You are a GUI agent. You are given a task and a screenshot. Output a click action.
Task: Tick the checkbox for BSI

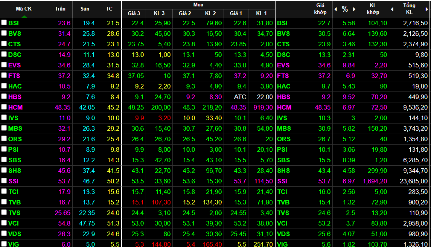point(4,23)
